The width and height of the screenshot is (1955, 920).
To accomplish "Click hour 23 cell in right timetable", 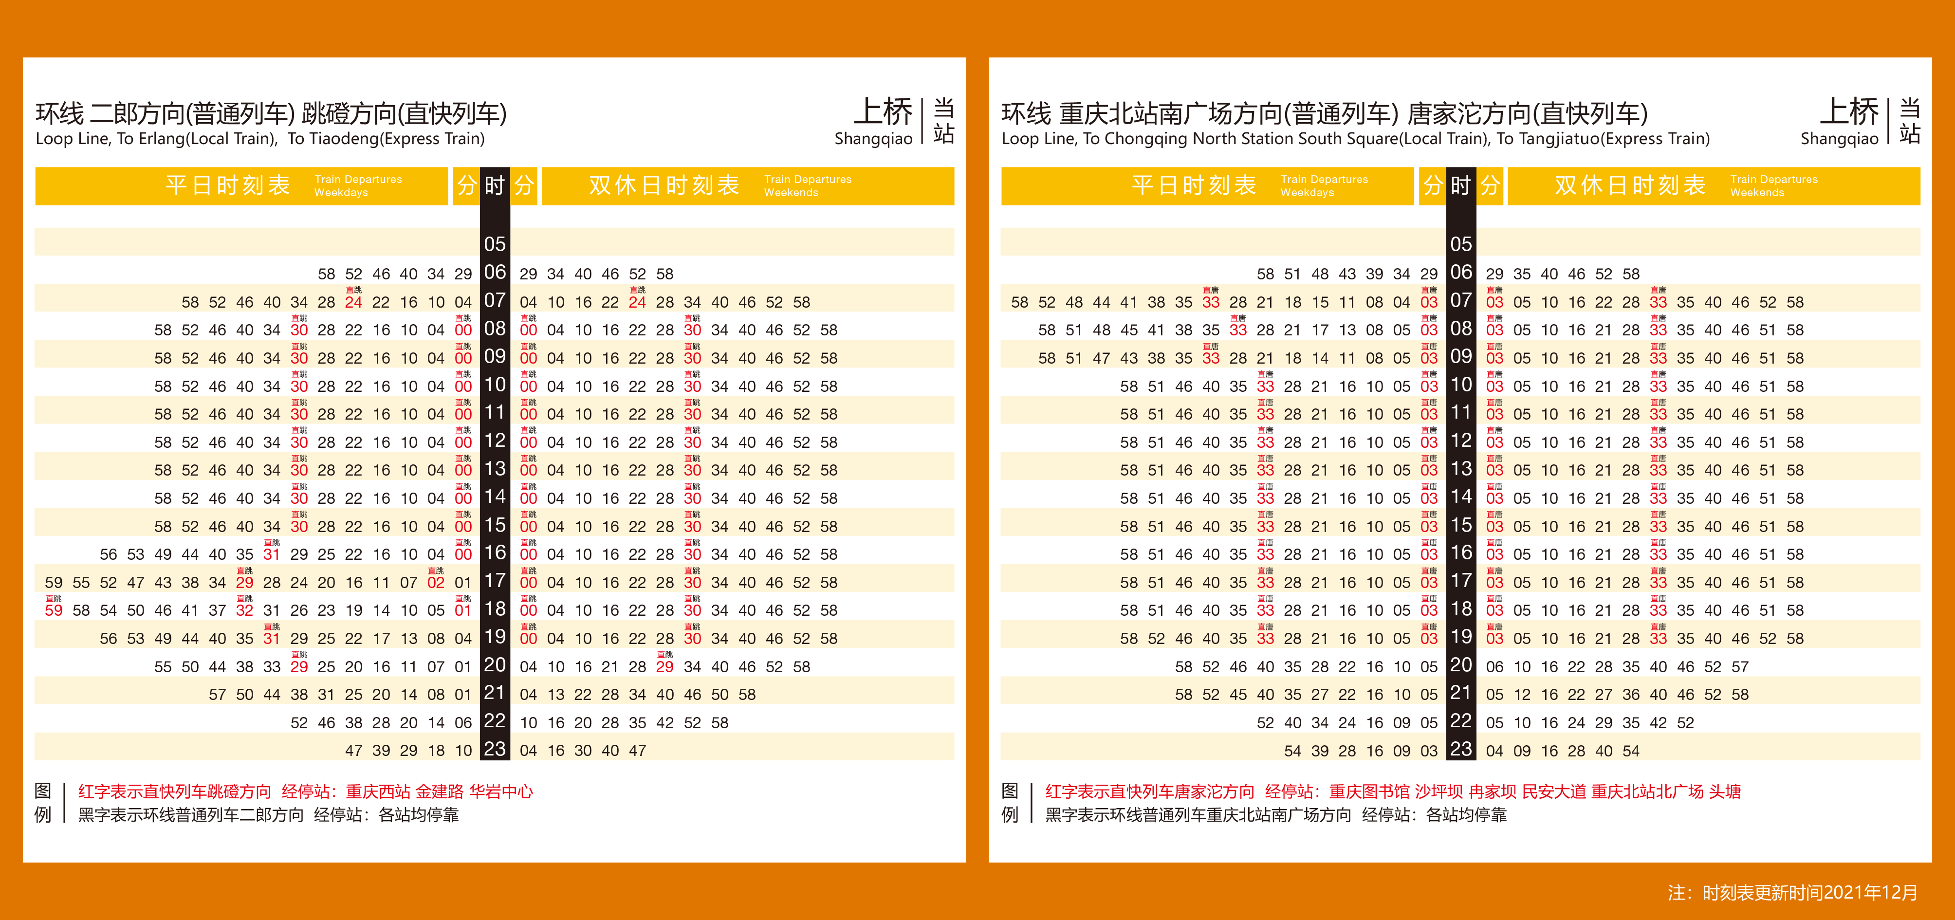I will 1461,750.
